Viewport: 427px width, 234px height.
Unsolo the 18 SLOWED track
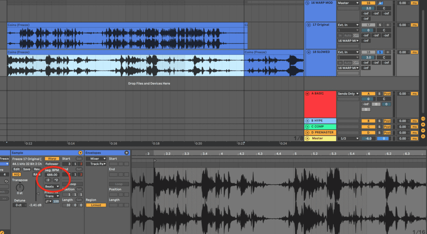380,52
